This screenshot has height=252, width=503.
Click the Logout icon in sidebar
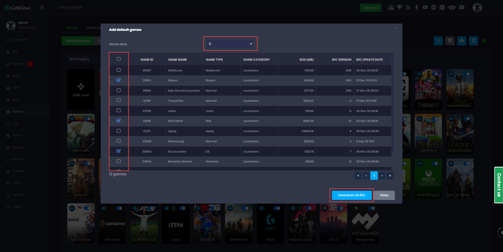click(8, 207)
